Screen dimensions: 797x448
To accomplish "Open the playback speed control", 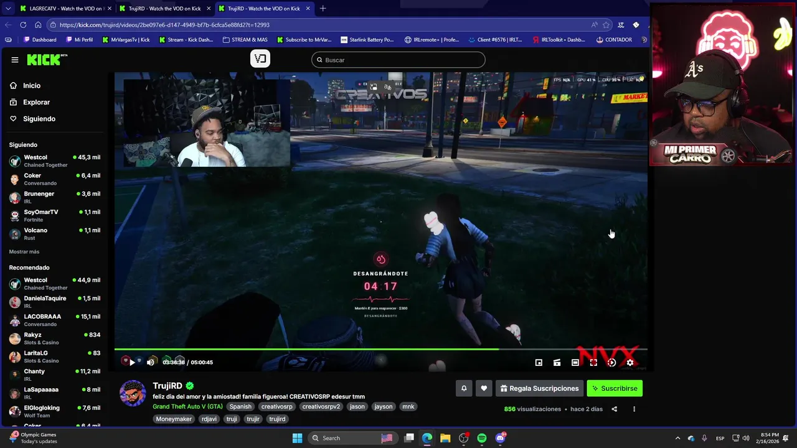I will click(x=611, y=362).
